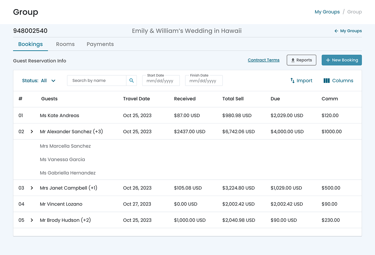375x255 pixels.
Task: Switch to the Rooms tab
Action: click(x=65, y=44)
